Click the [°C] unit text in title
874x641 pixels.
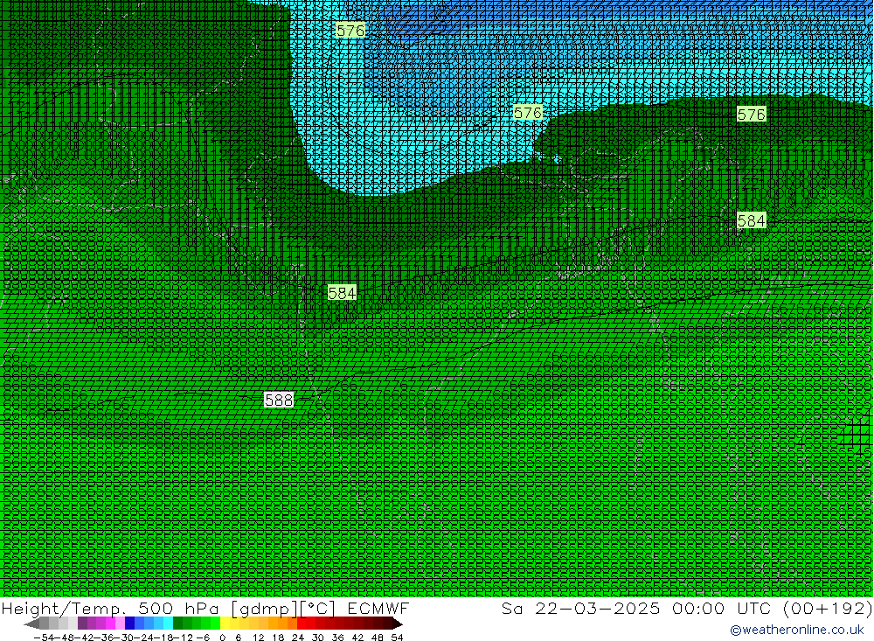(318, 608)
